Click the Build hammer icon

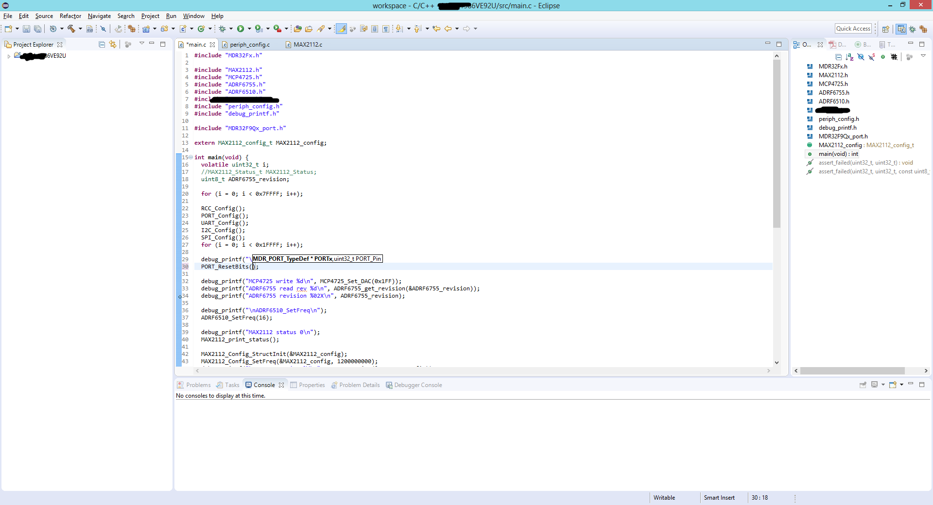point(71,29)
